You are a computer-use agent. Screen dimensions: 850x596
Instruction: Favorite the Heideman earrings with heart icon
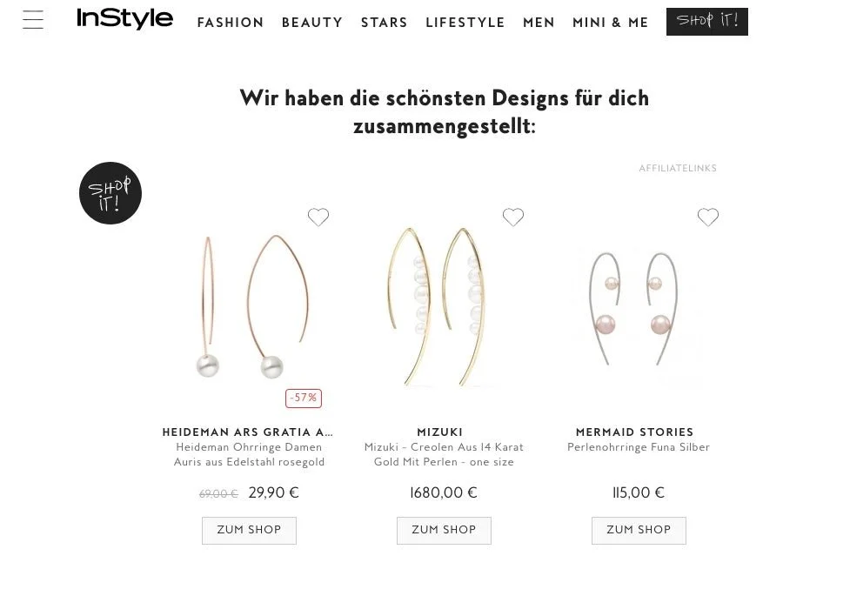(318, 217)
